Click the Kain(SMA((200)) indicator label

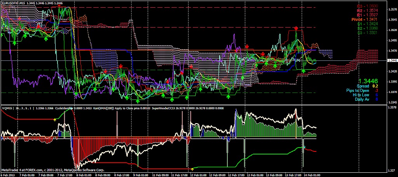pos(103,108)
